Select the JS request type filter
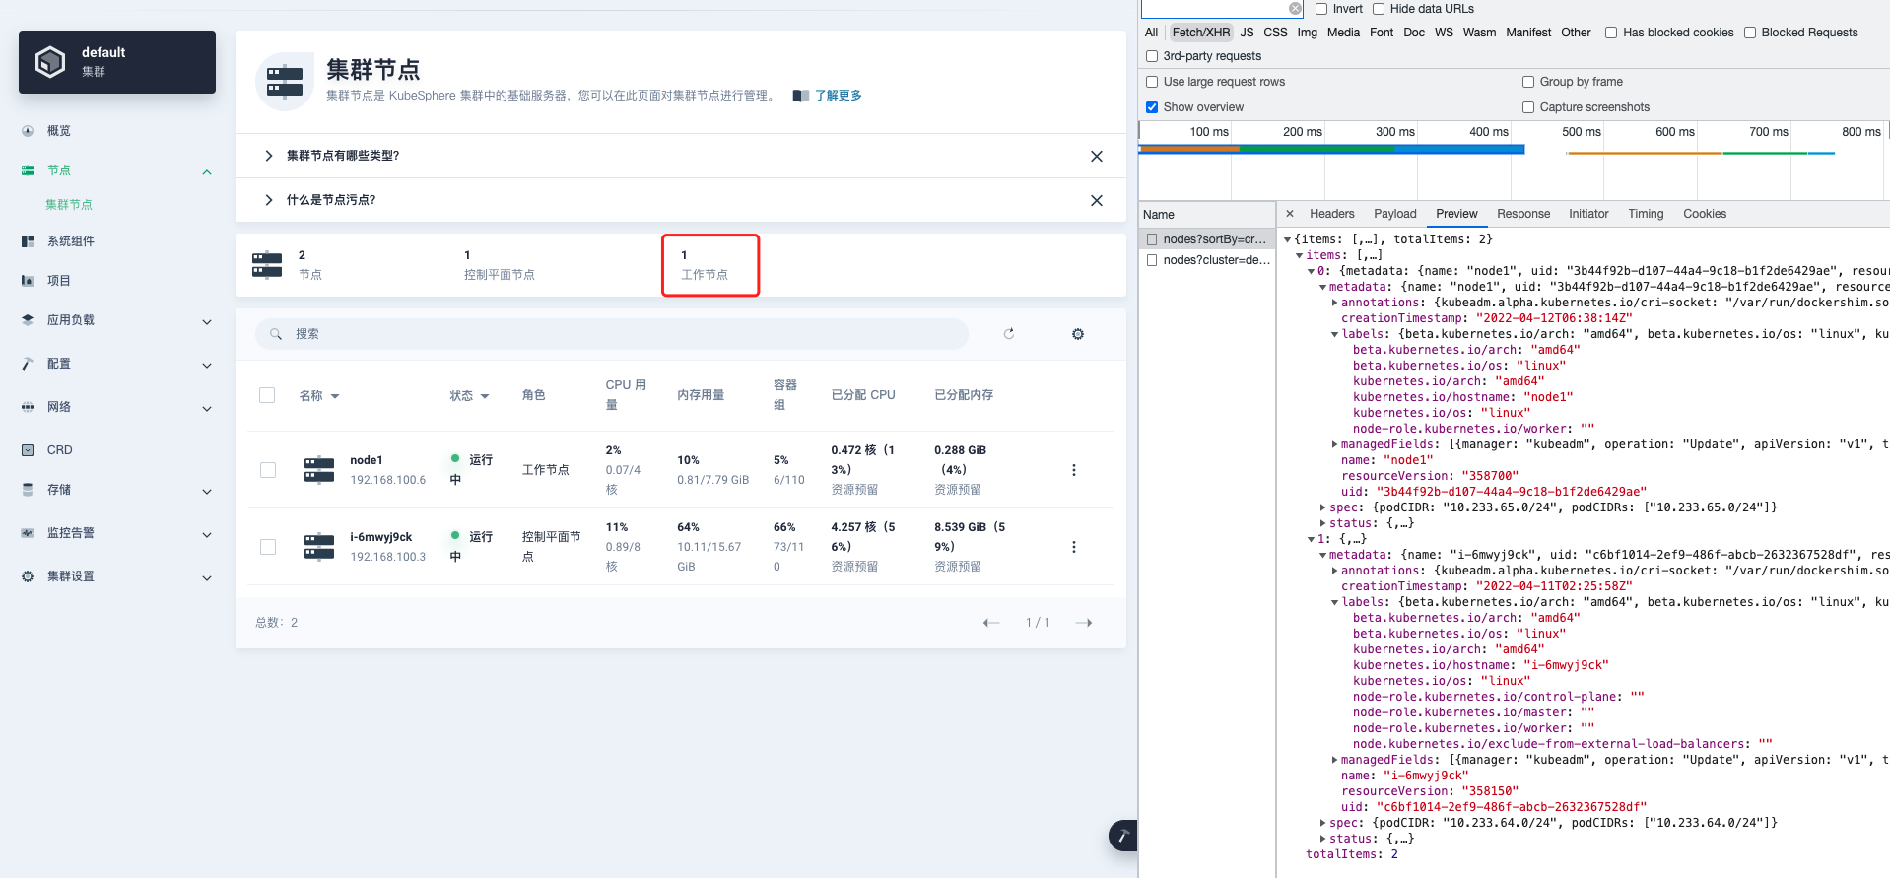This screenshot has height=878, width=1890. tap(1247, 33)
